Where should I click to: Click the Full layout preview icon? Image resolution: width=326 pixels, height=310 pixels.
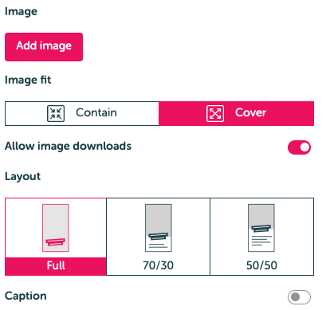pos(56,228)
